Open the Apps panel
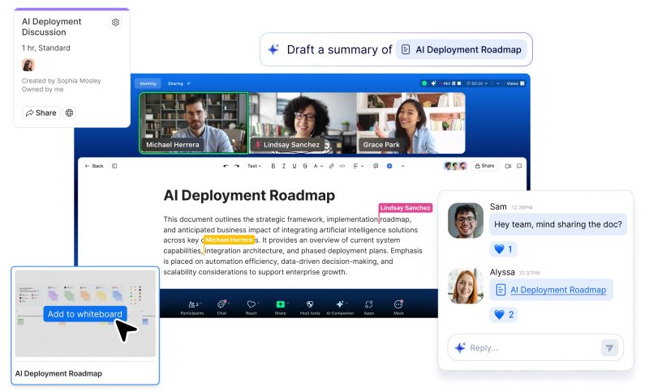The width and height of the screenshot is (649, 391). click(x=369, y=307)
